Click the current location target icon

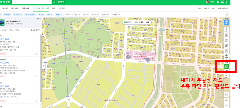(227, 94)
